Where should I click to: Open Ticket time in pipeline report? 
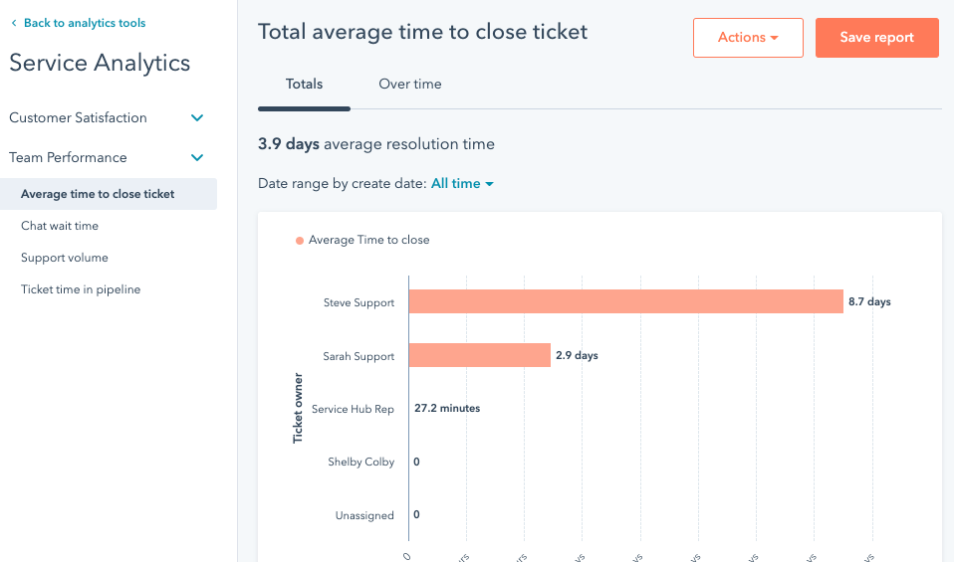coord(81,289)
